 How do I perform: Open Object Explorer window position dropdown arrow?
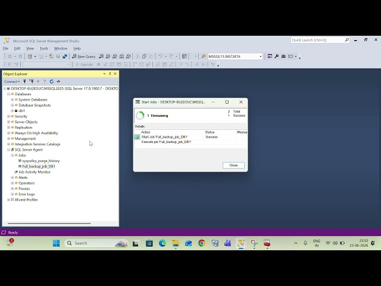click(x=104, y=74)
